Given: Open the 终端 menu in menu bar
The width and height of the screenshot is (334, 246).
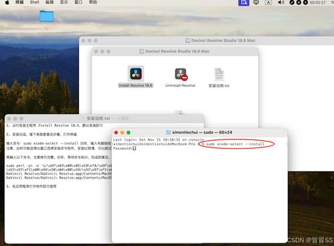Looking at the screenshot, I should [x=19, y=2].
